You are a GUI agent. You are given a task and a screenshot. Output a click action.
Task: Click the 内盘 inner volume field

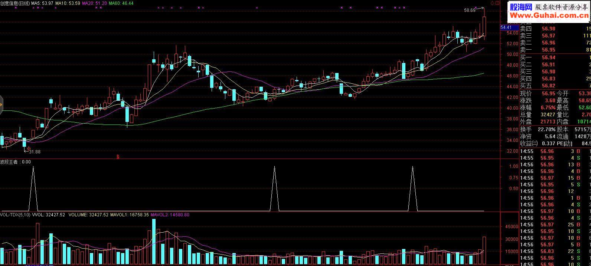574,122
